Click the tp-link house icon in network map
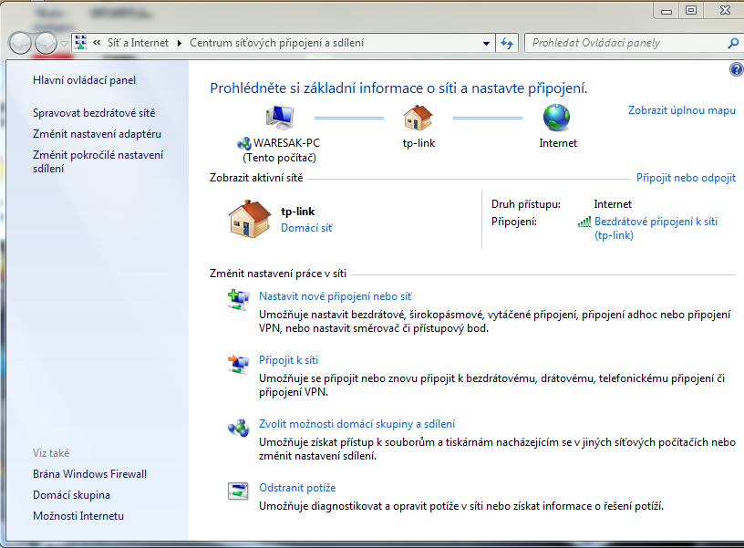The width and height of the screenshot is (744, 548). coord(418,118)
